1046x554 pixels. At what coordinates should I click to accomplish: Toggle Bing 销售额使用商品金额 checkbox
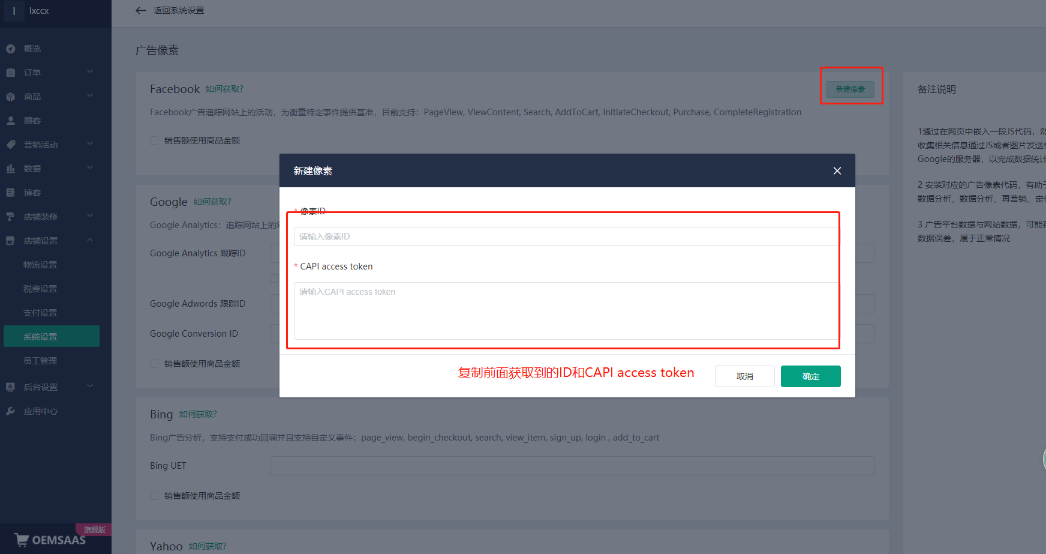[154, 496]
